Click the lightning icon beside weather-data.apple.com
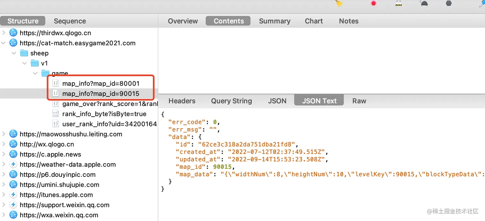Viewport: 485px width, 221px height. pos(13,164)
